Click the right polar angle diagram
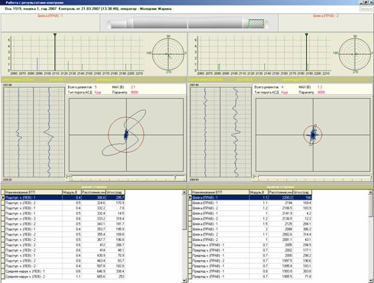374x283 pixels. tap(355, 54)
